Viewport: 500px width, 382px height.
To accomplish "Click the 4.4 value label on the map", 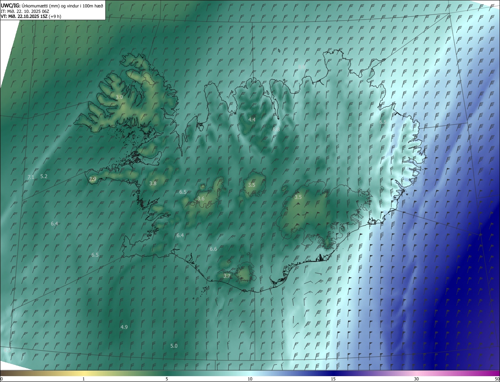I will 252,120.
